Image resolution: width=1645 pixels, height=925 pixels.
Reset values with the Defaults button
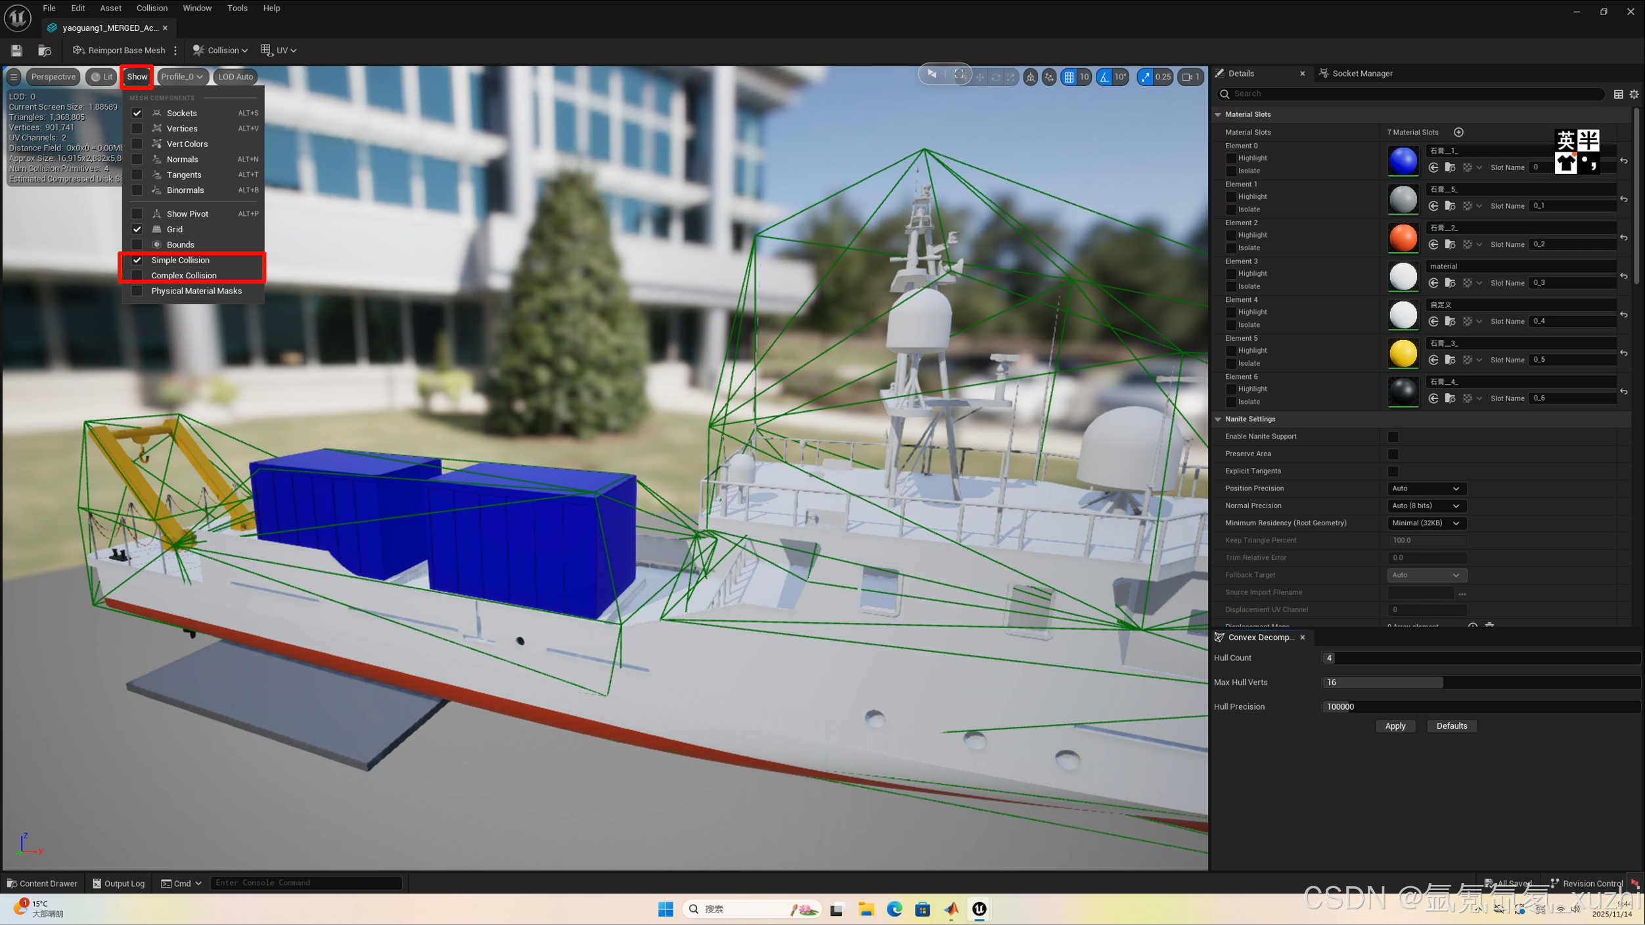(x=1451, y=725)
